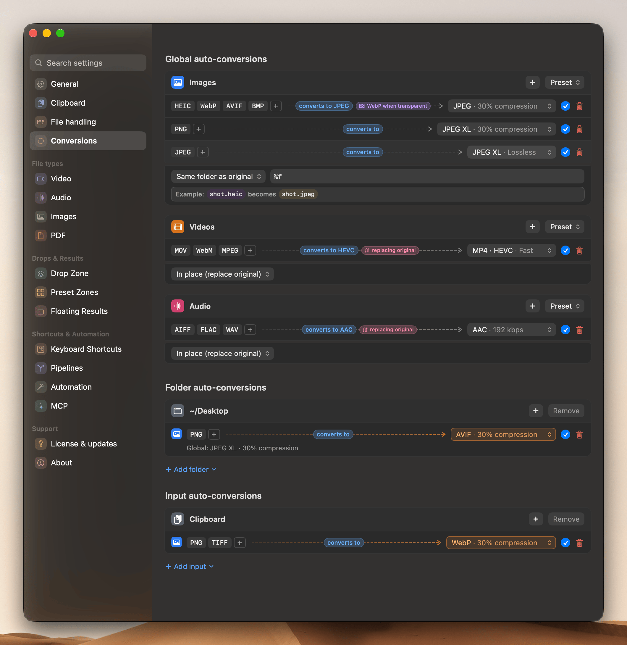This screenshot has height=645, width=627.
Task: Click the ~/Desktop folder icon
Action: (x=177, y=411)
